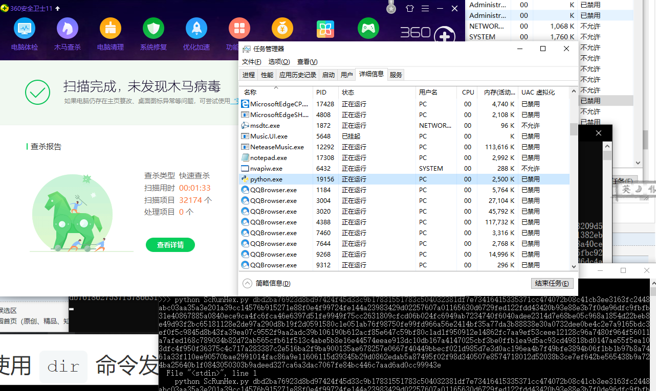Click the msdtc.exe process icon
Viewport: 656px width, 391px height.
click(x=245, y=126)
